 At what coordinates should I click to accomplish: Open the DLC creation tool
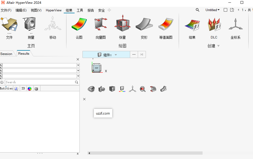click(214, 25)
